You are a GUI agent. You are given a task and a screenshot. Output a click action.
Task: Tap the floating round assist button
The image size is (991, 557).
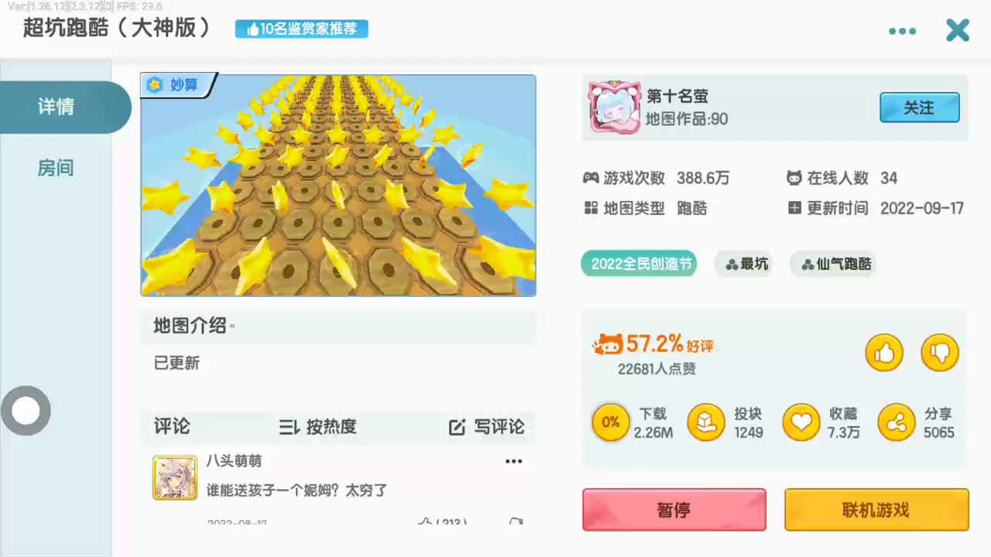[x=26, y=411]
